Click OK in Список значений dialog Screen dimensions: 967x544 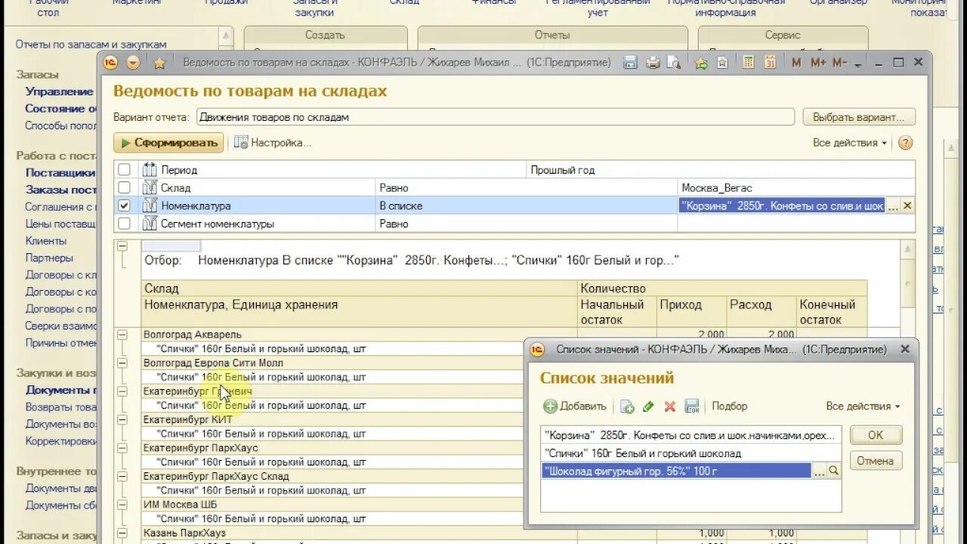876,435
